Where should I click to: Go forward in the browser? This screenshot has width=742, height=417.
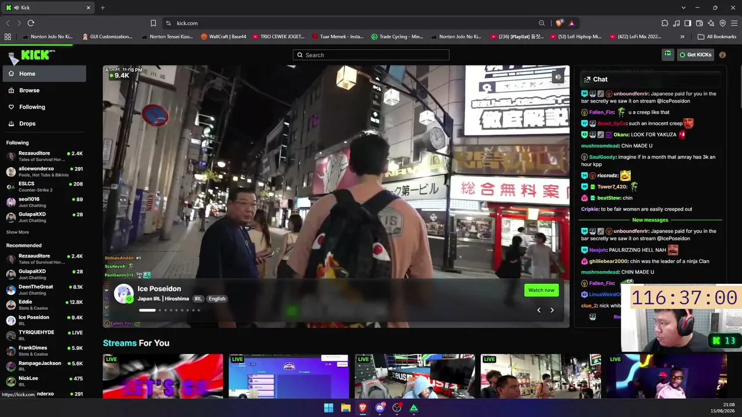19,23
